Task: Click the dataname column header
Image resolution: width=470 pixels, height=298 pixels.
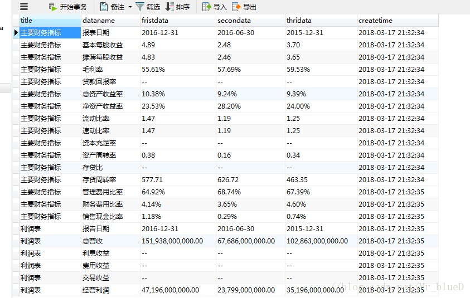Action: click(110, 21)
